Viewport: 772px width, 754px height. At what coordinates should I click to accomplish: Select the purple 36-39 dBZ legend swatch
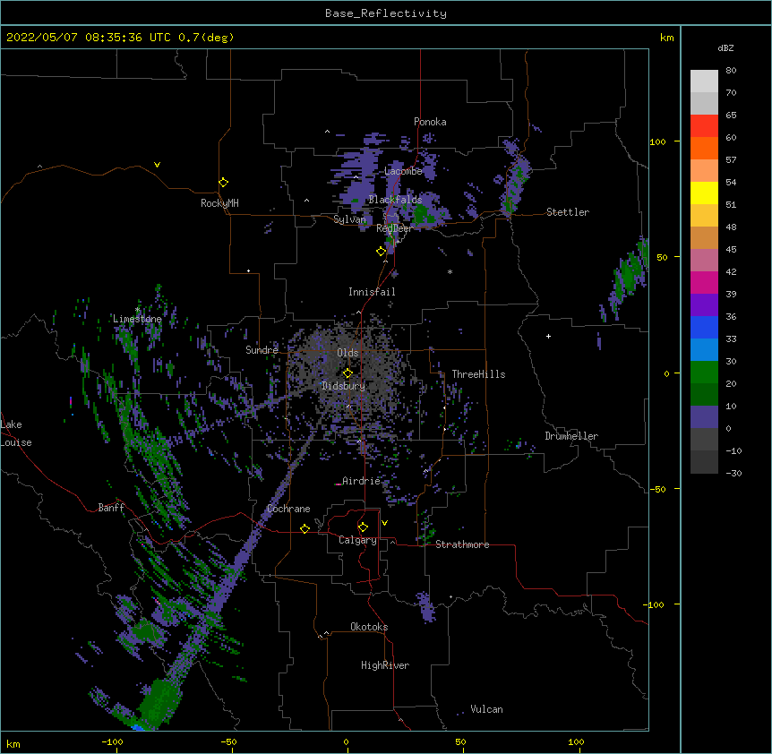(704, 305)
